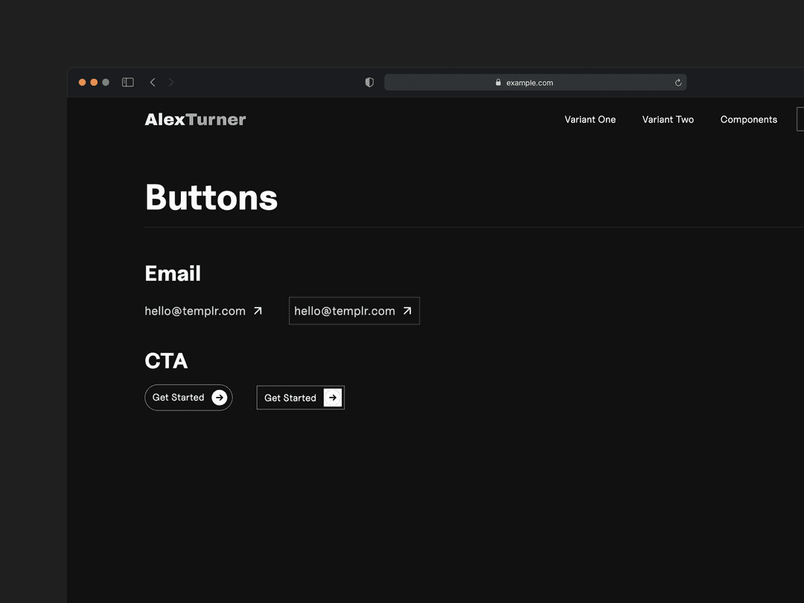Select Variant Two in the navigation
Image resolution: width=804 pixels, height=603 pixels.
(667, 119)
